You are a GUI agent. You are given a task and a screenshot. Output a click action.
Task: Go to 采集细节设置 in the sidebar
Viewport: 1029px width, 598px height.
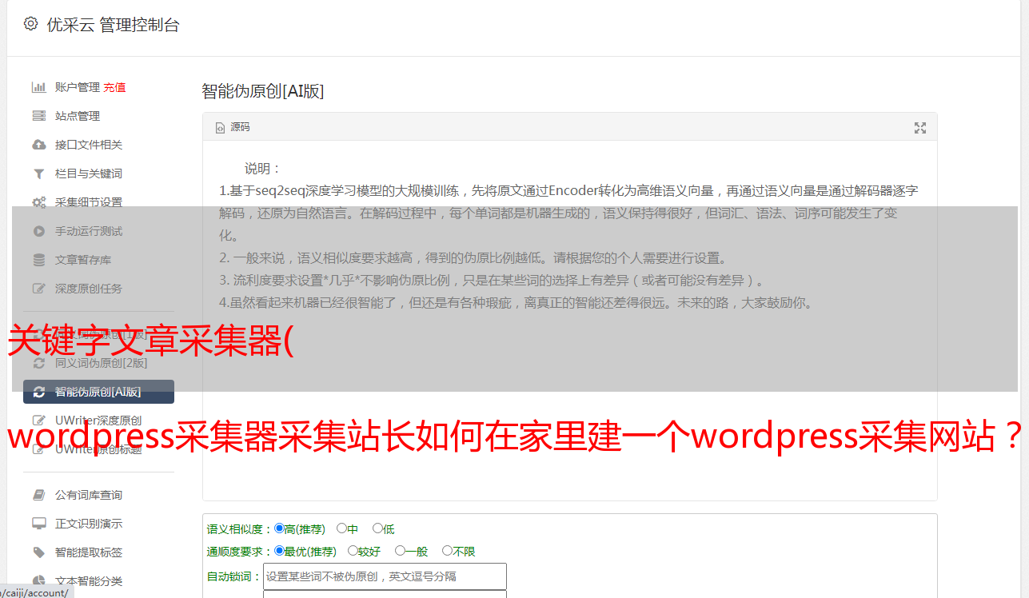[x=89, y=202]
